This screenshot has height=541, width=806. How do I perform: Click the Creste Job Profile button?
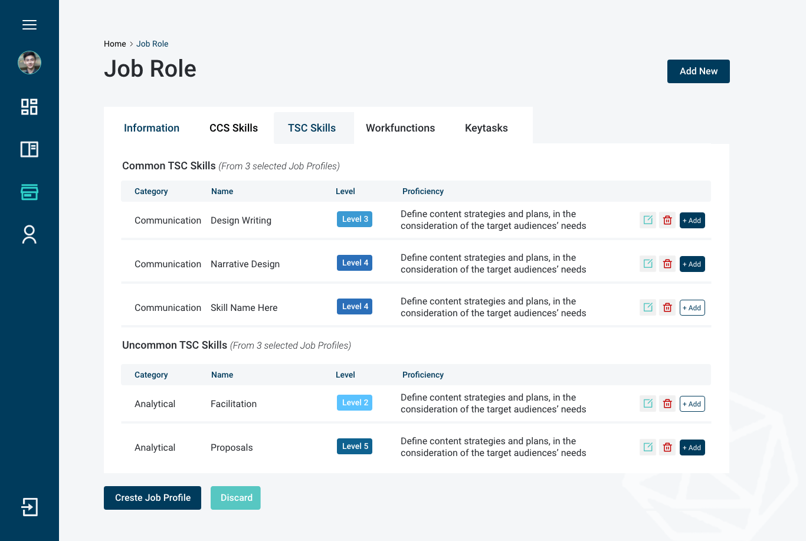(x=152, y=498)
